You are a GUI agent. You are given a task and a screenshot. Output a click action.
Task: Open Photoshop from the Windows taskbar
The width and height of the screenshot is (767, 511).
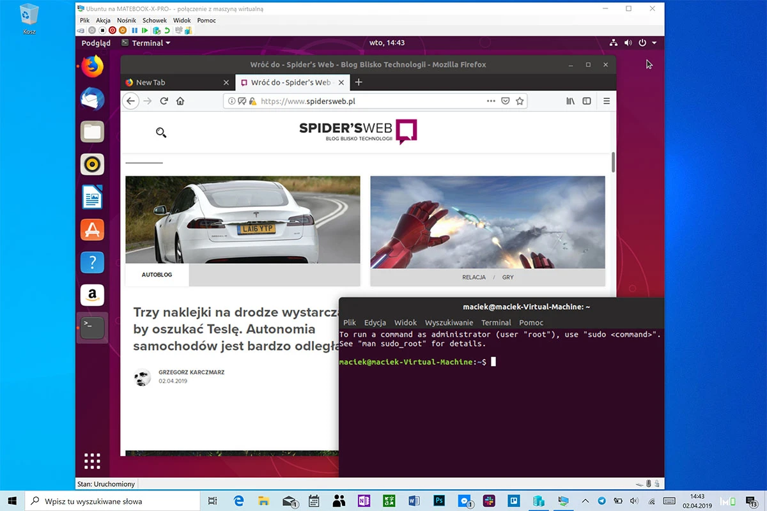coord(439,501)
